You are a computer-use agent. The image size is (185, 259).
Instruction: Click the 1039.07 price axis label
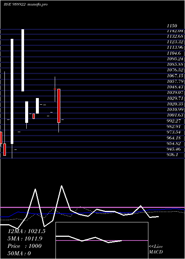(175, 92)
